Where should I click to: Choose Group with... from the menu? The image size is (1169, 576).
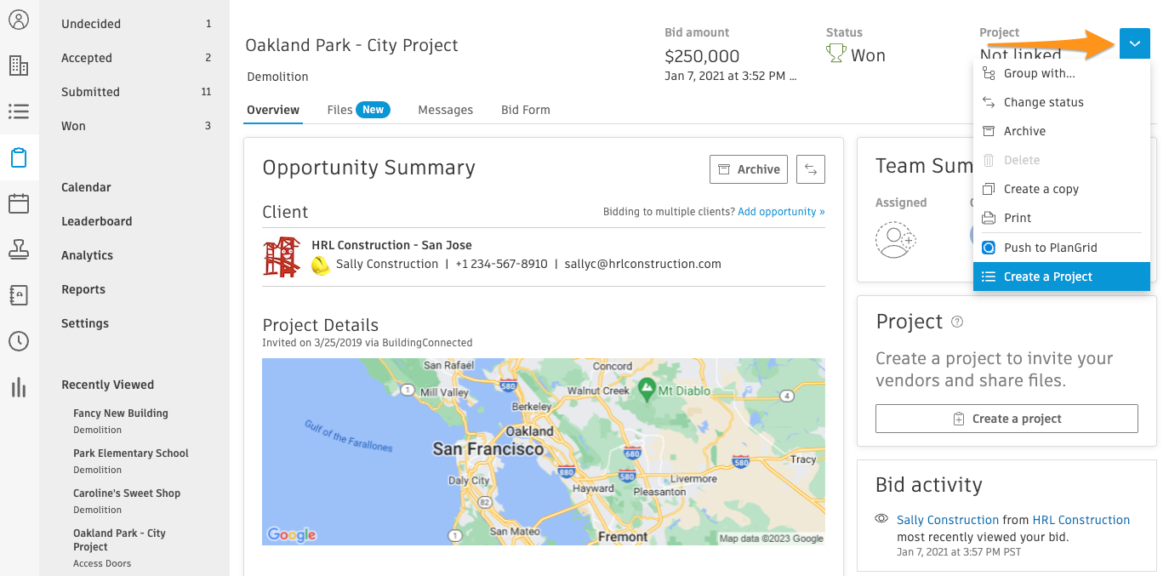click(x=1061, y=73)
